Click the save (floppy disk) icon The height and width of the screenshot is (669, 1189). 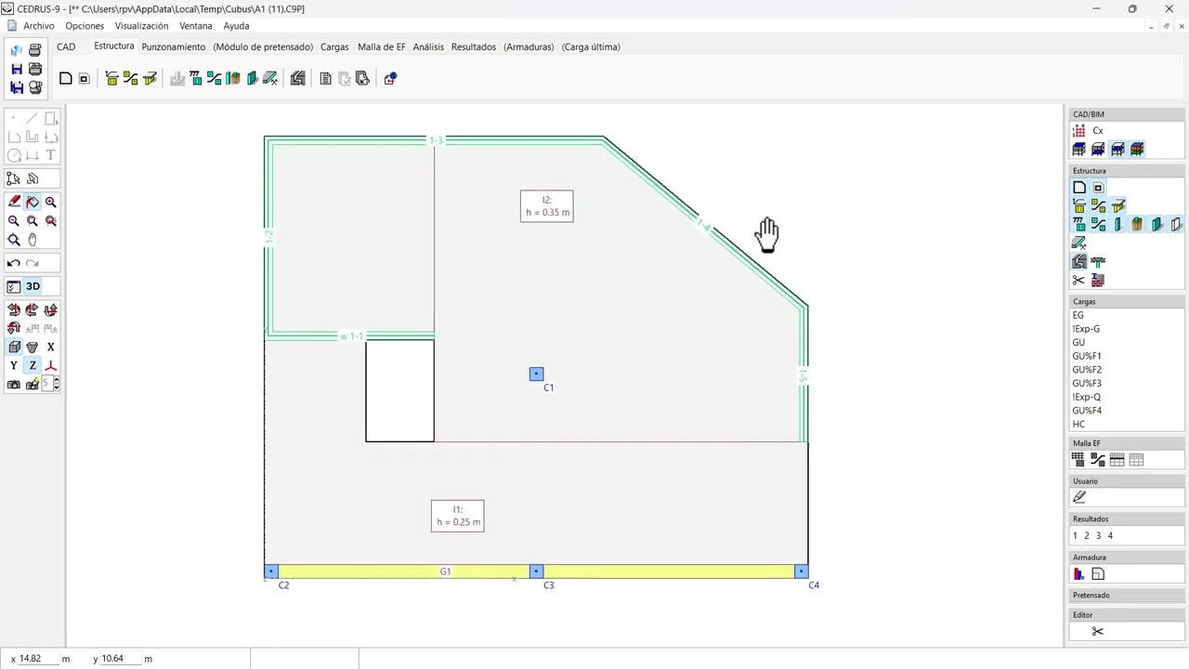pos(17,69)
